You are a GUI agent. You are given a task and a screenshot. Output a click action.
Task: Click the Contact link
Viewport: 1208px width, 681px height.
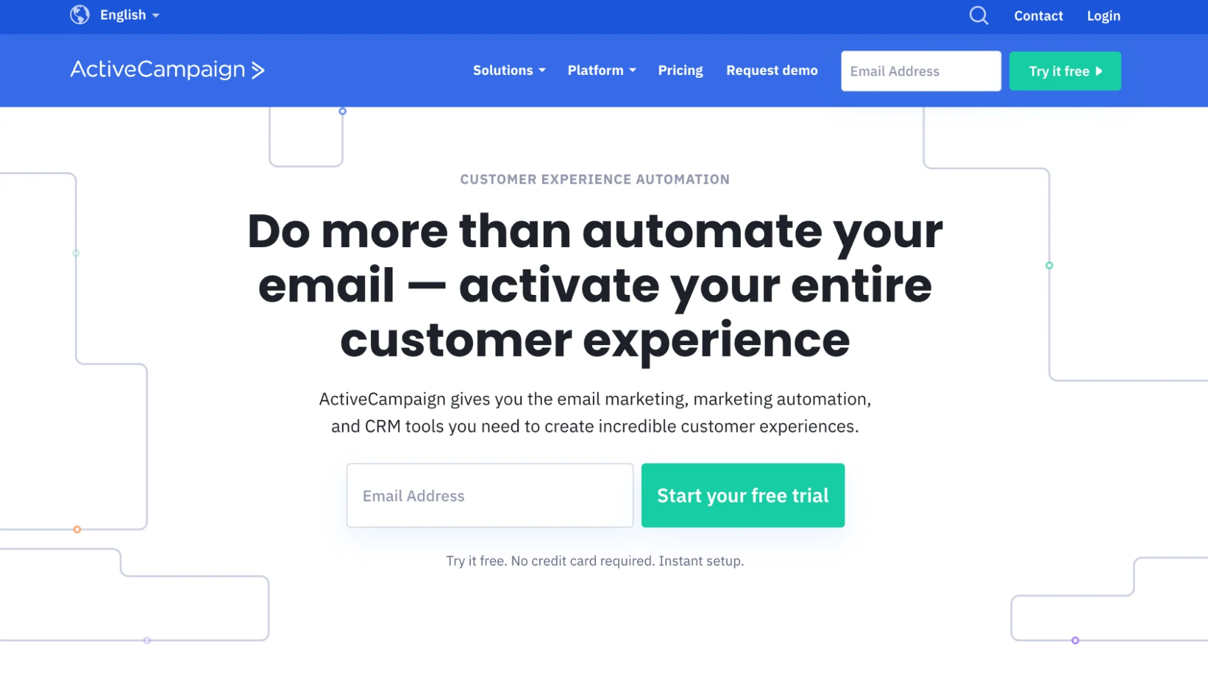[1038, 16]
